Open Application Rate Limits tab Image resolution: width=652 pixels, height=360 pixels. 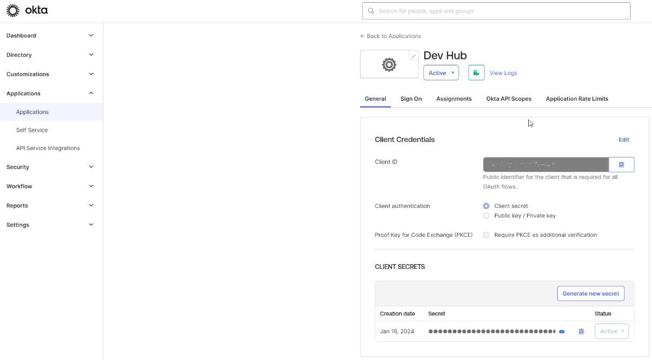(x=577, y=99)
